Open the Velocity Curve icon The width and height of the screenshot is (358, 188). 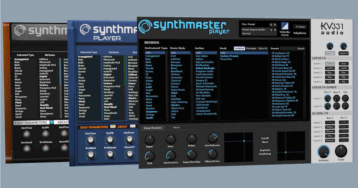[x=285, y=26]
